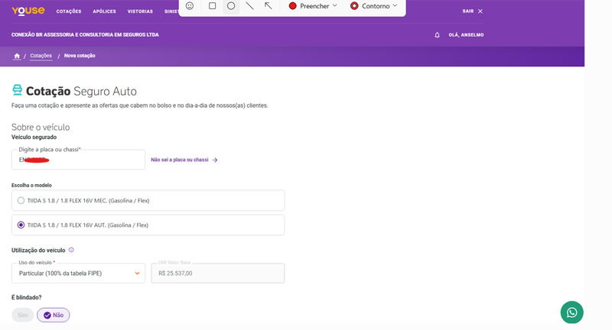Open the Apólices menu

[104, 11]
